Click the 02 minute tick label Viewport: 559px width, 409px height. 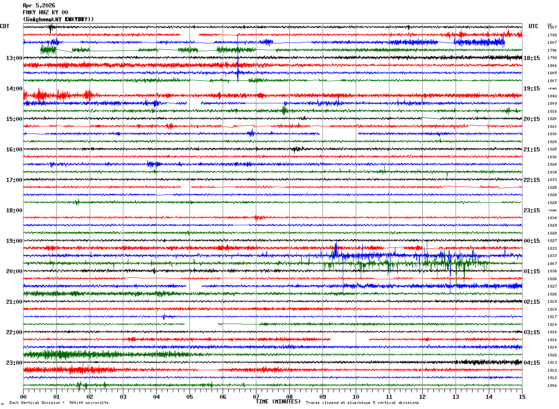(x=90, y=397)
